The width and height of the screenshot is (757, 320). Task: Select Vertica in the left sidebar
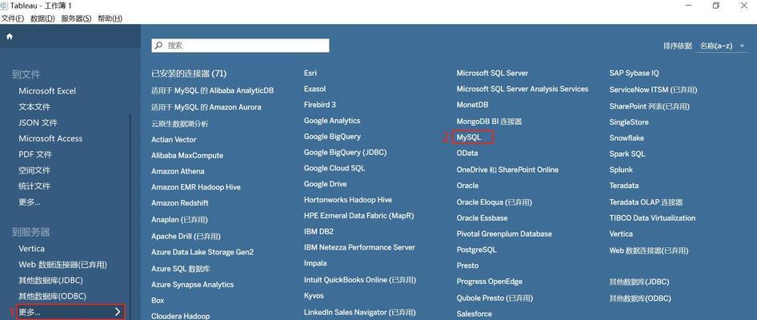point(31,249)
